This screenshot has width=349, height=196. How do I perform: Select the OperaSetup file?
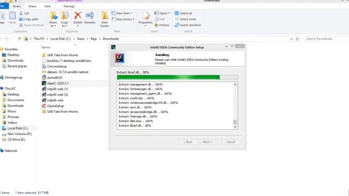click(x=53, y=106)
